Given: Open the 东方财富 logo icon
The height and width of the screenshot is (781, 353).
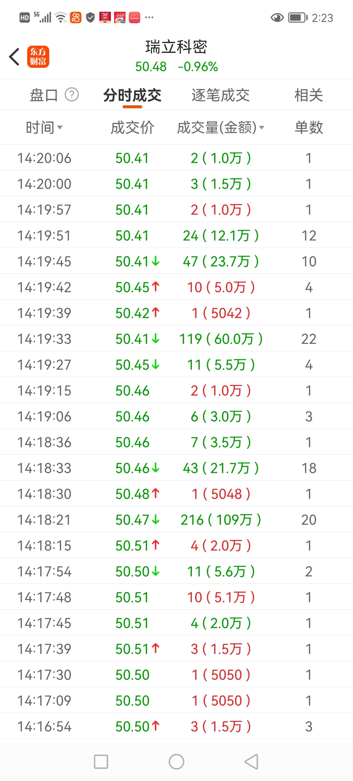Looking at the screenshot, I should click(x=38, y=57).
